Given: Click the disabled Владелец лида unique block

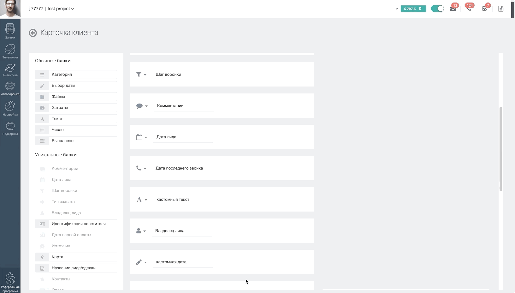Looking at the screenshot, I should tap(76, 213).
